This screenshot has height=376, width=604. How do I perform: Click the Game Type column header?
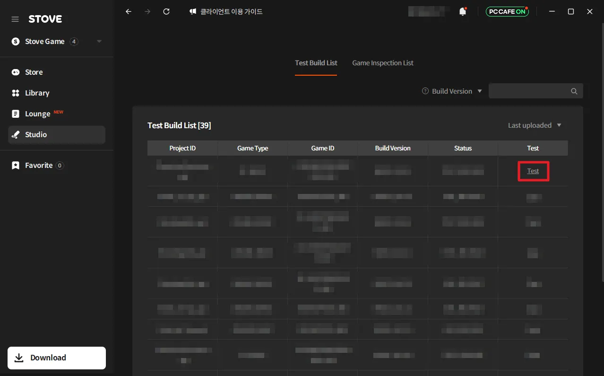[x=252, y=148]
